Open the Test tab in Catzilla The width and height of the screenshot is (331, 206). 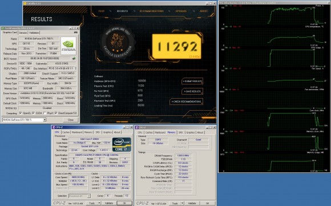point(102,11)
